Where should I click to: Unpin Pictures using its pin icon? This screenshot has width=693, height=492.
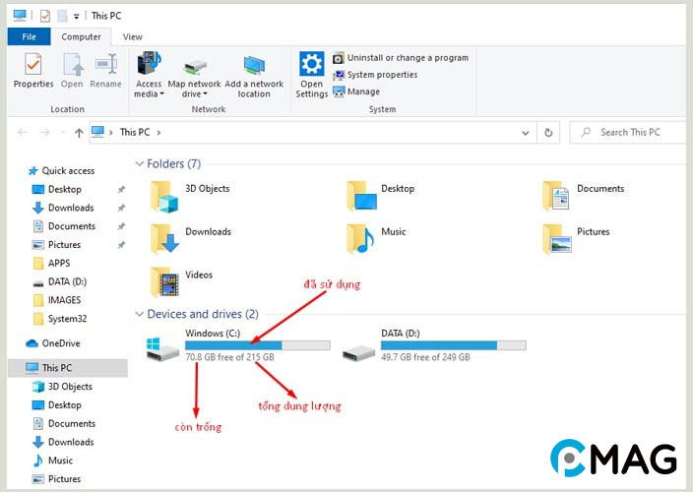click(121, 245)
